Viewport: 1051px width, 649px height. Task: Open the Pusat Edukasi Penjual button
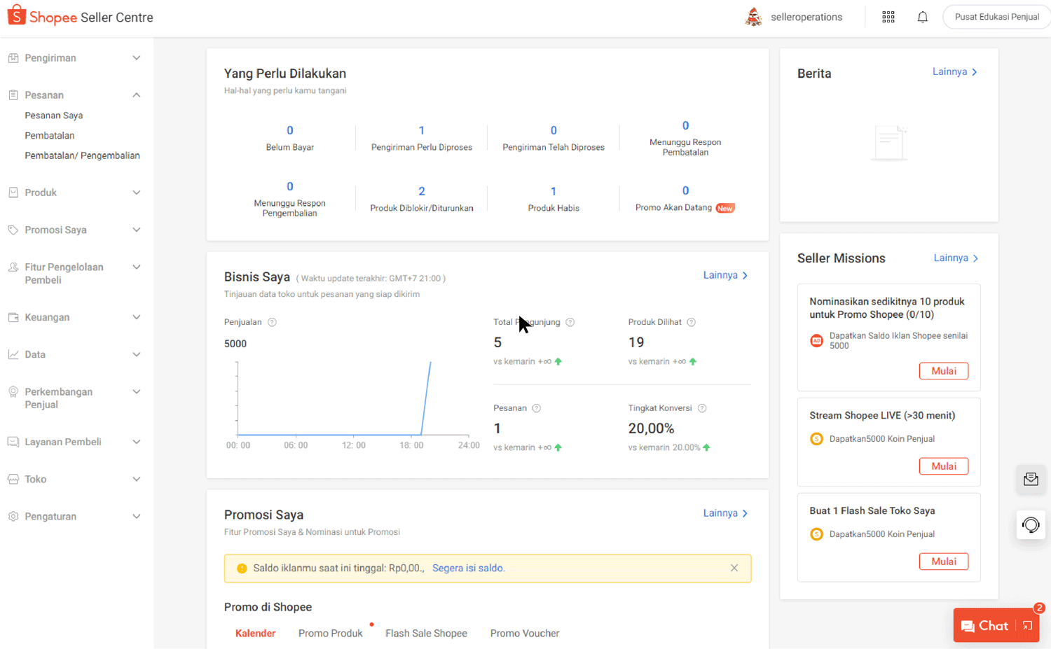(996, 17)
